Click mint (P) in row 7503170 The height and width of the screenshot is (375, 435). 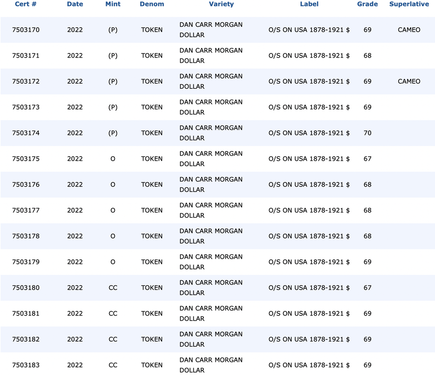[113, 30]
